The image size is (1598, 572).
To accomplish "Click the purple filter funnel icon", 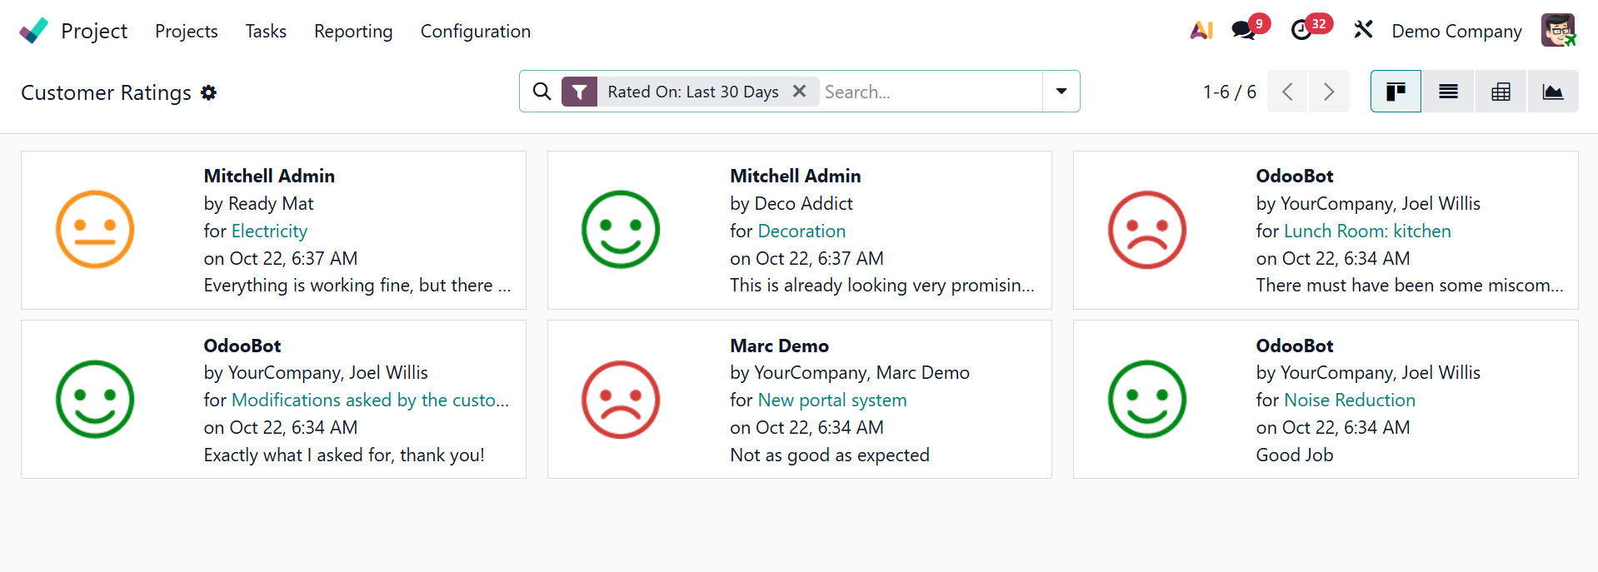I will pyautogui.click(x=579, y=92).
